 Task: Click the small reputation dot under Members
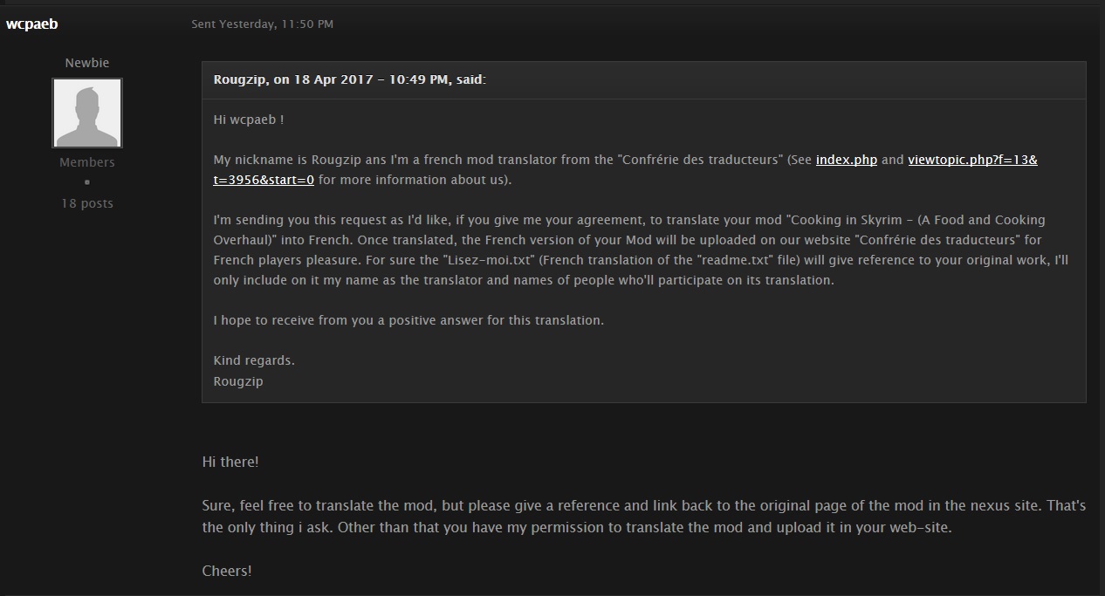point(87,182)
